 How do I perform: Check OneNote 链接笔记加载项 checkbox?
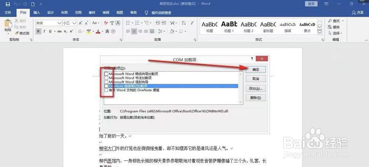pyautogui.click(x=106, y=86)
